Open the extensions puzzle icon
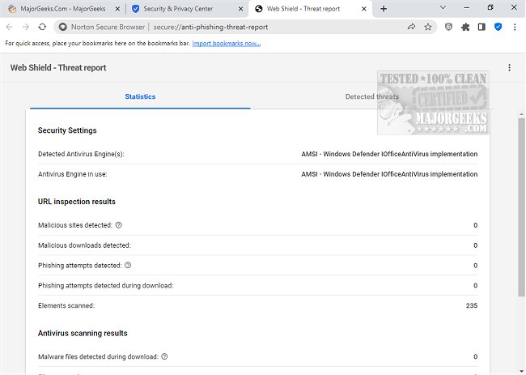526x375 pixels. pos(465,27)
